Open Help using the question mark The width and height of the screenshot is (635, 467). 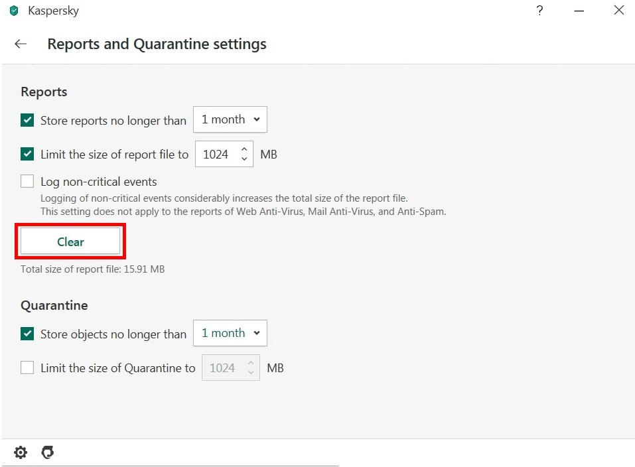(x=540, y=11)
